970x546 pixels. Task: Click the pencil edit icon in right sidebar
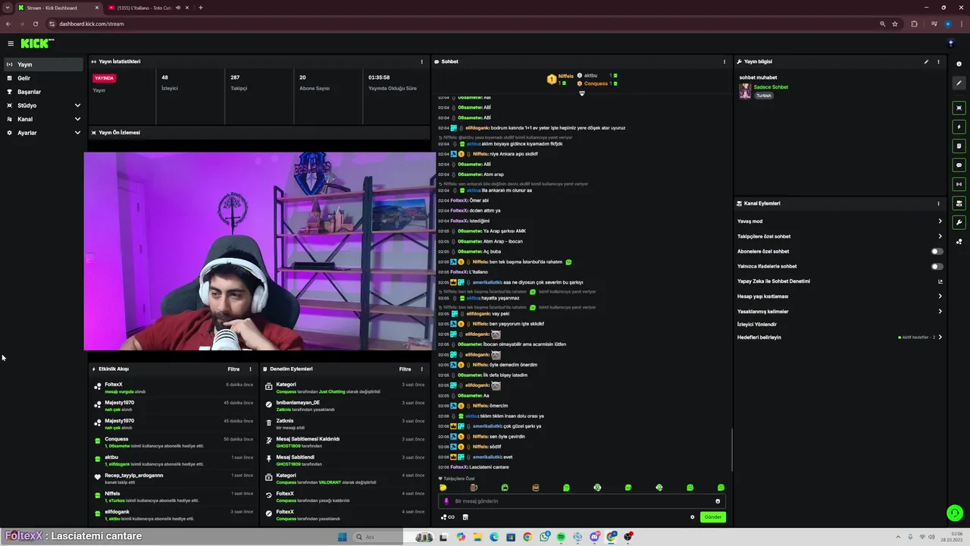[x=959, y=83]
